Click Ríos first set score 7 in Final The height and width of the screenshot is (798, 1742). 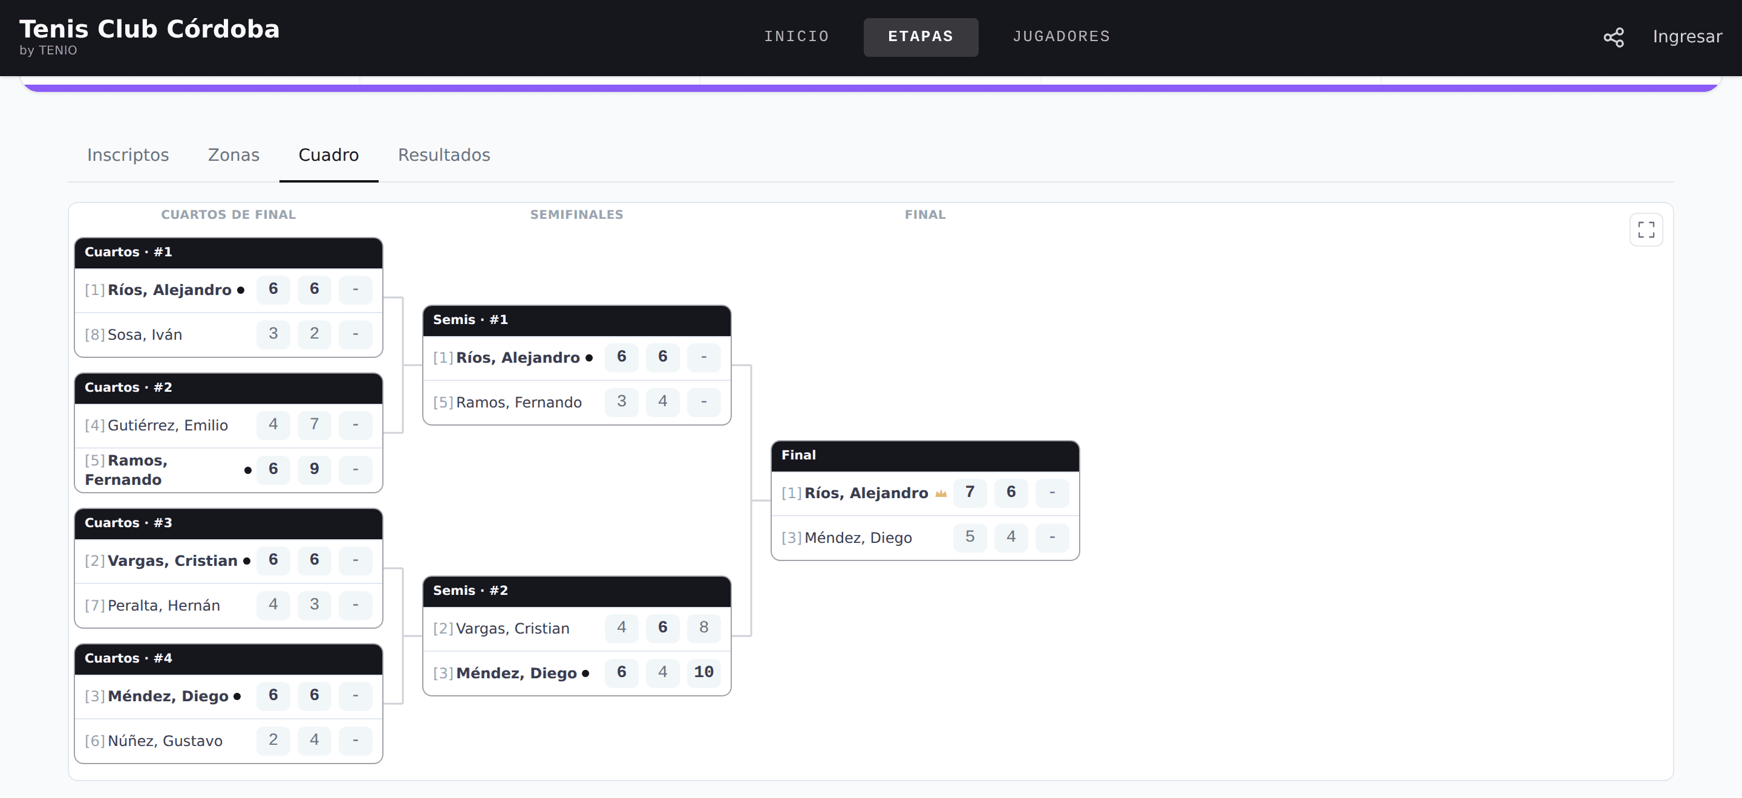[970, 493]
